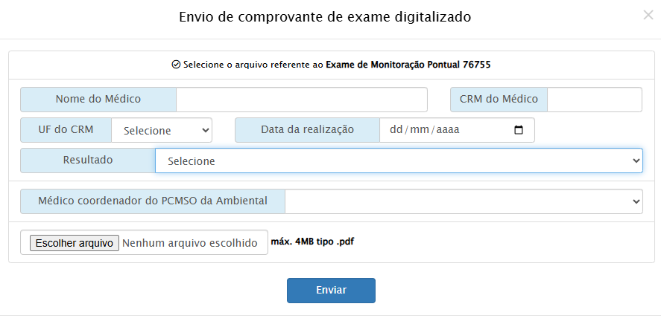Click the "Resultado" label
Image resolution: width=661 pixels, height=324 pixels.
click(x=88, y=161)
